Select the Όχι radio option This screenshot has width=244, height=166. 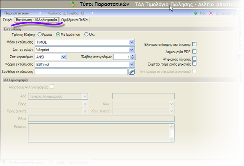click(x=86, y=34)
